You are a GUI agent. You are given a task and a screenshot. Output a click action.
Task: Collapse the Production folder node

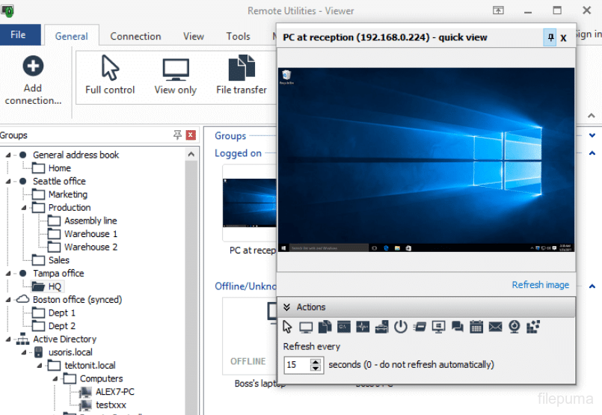pos(24,208)
